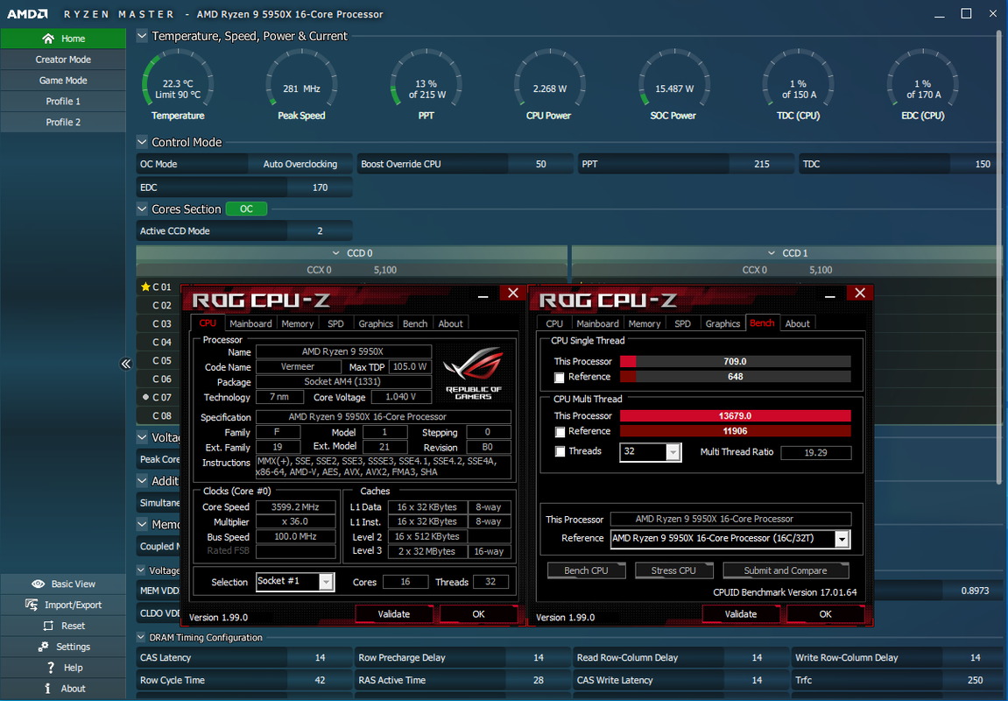The image size is (1008, 701).
Task: Select Profile 2 in sidebar
Action: coord(63,122)
